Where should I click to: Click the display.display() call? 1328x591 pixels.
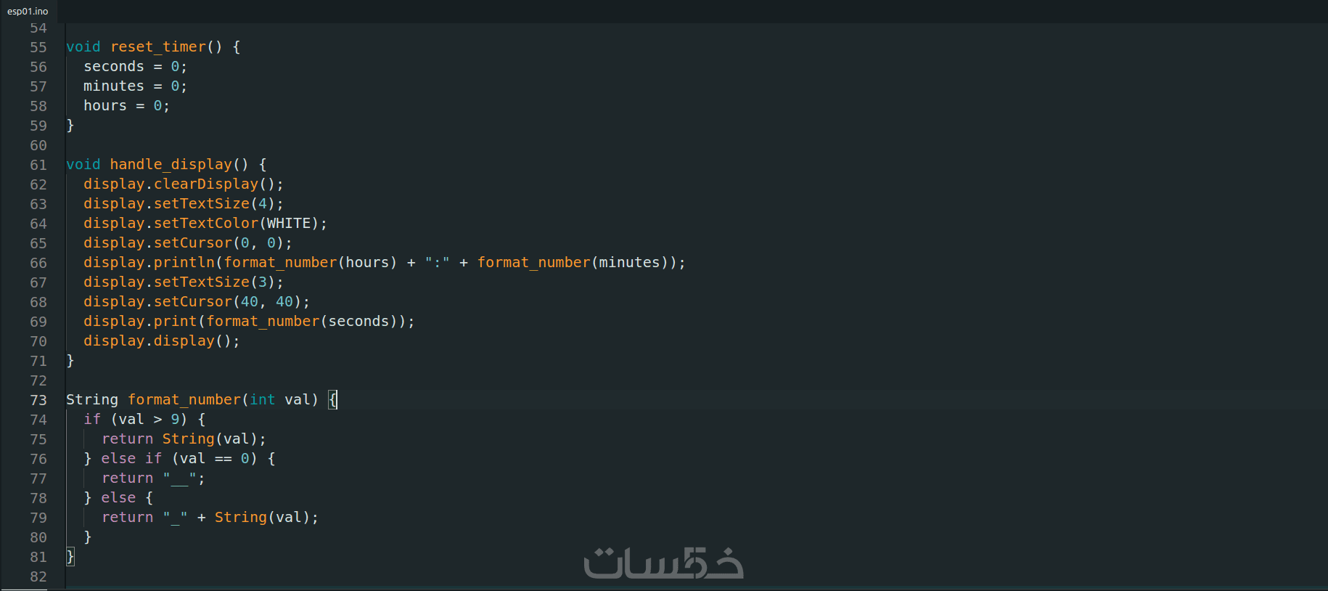[x=161, y=341]
